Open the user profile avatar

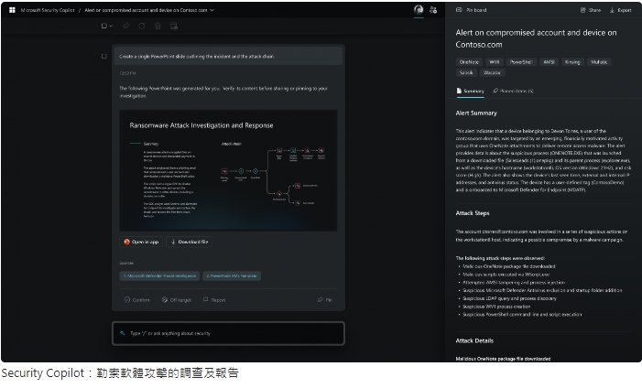419,10
